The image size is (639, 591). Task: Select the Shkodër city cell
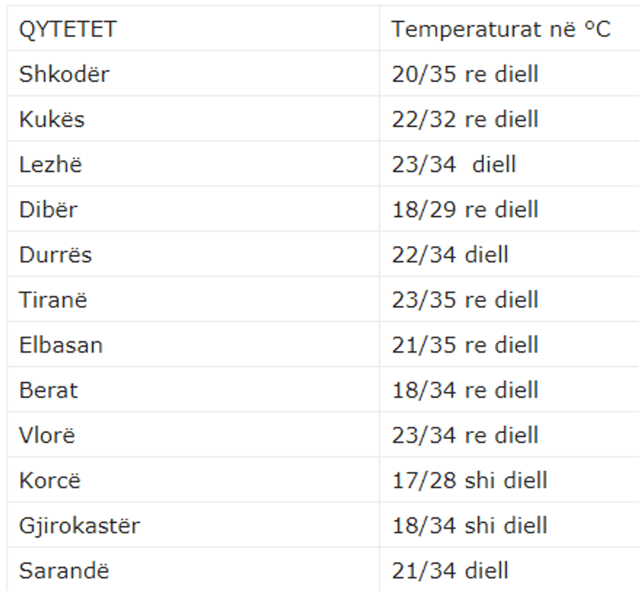(64, 74)
